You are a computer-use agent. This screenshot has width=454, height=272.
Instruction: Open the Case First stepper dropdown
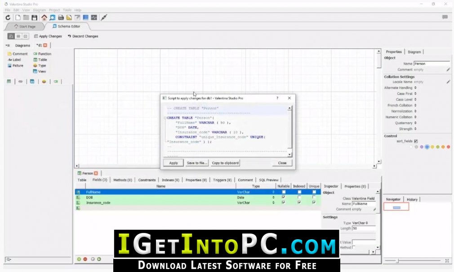[415, 94]
